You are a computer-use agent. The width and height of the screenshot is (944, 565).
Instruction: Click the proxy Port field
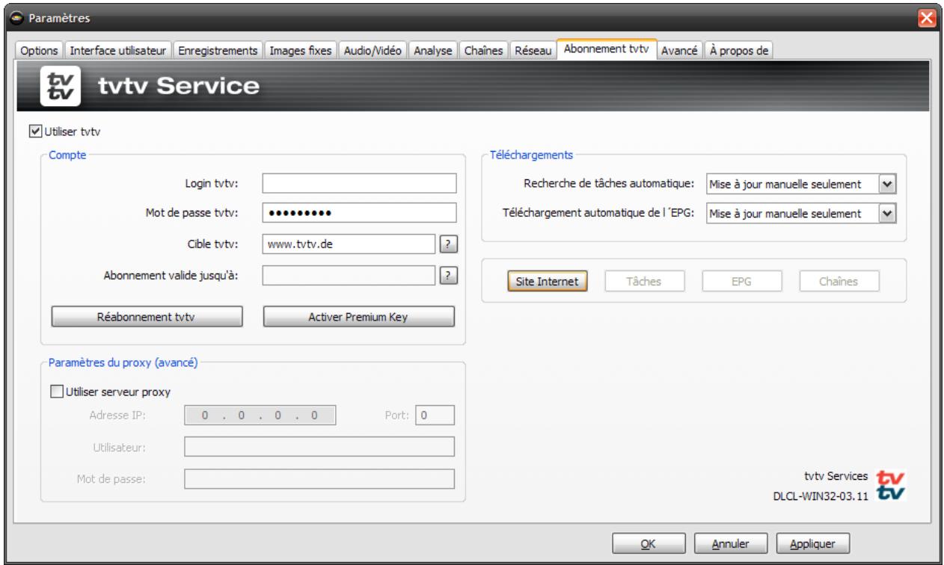click(435, 415)
